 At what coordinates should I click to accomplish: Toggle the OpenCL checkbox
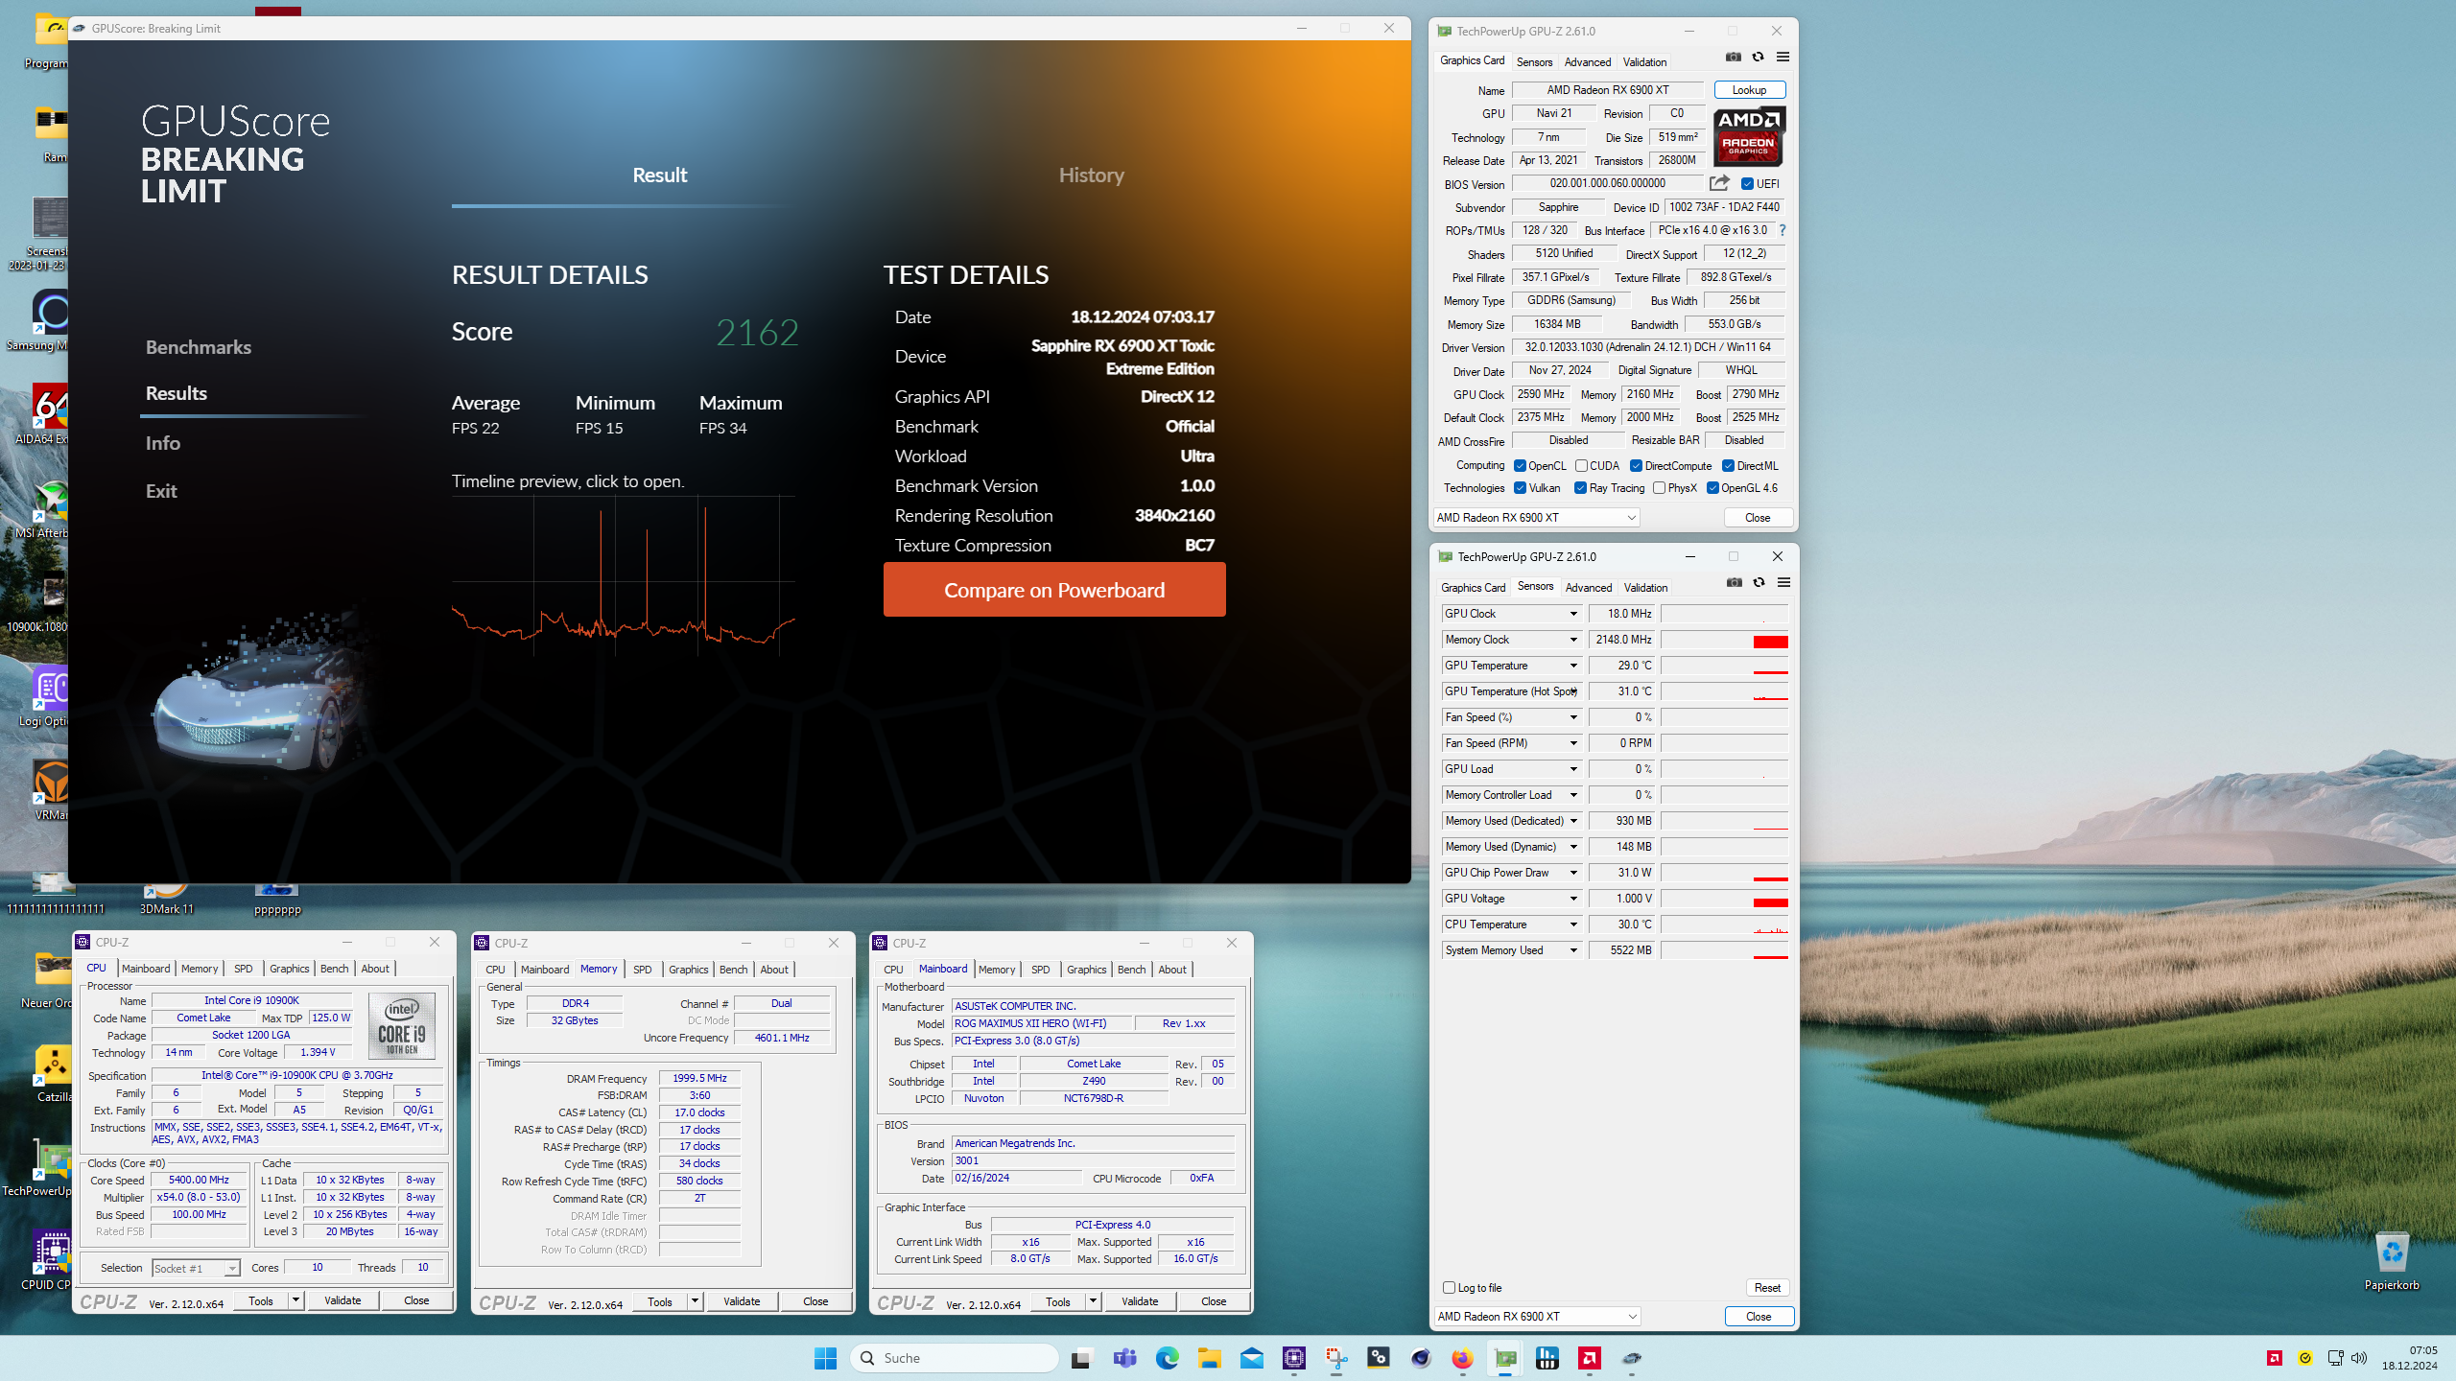click(x=1520, y=466)
